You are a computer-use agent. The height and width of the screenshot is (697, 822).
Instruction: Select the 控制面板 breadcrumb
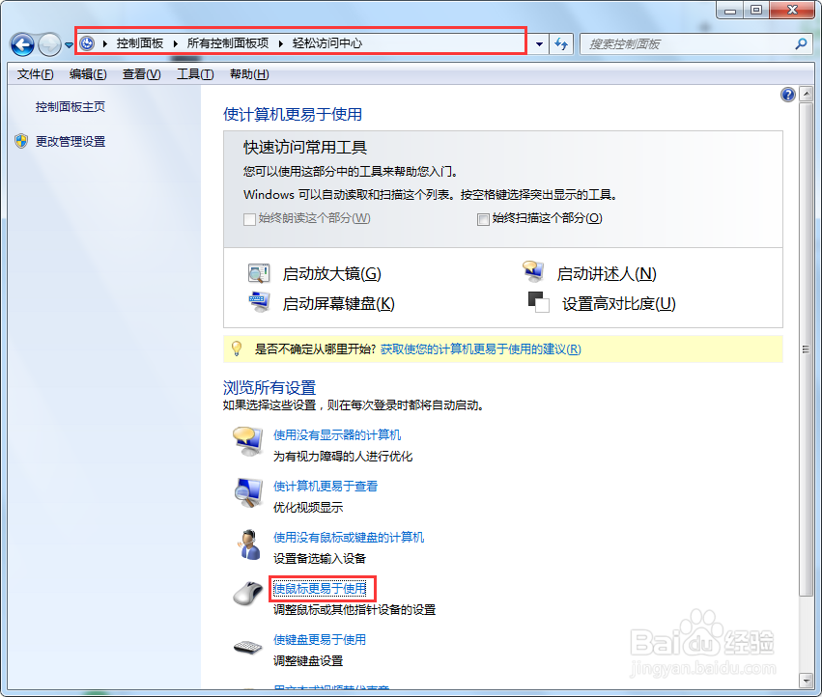(x=139, y=43)
